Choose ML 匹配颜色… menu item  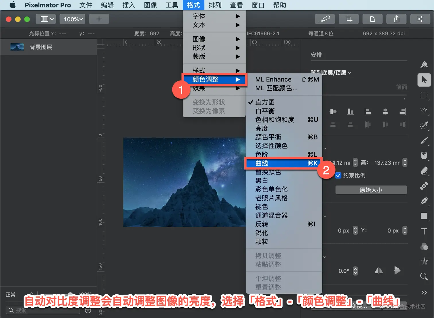(x=284, y=88)
